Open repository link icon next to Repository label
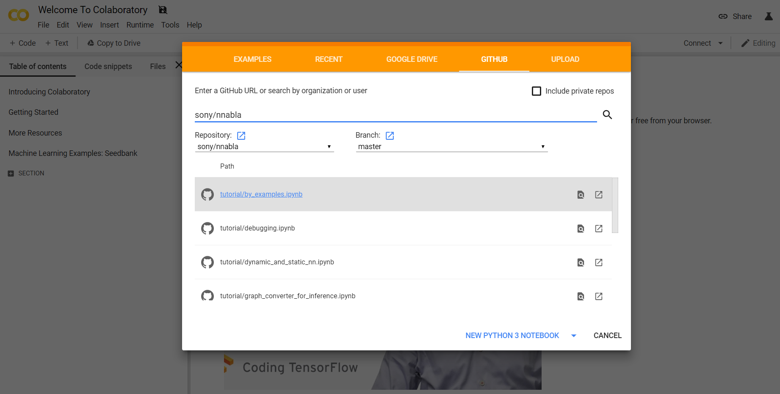 coord(241,136)
